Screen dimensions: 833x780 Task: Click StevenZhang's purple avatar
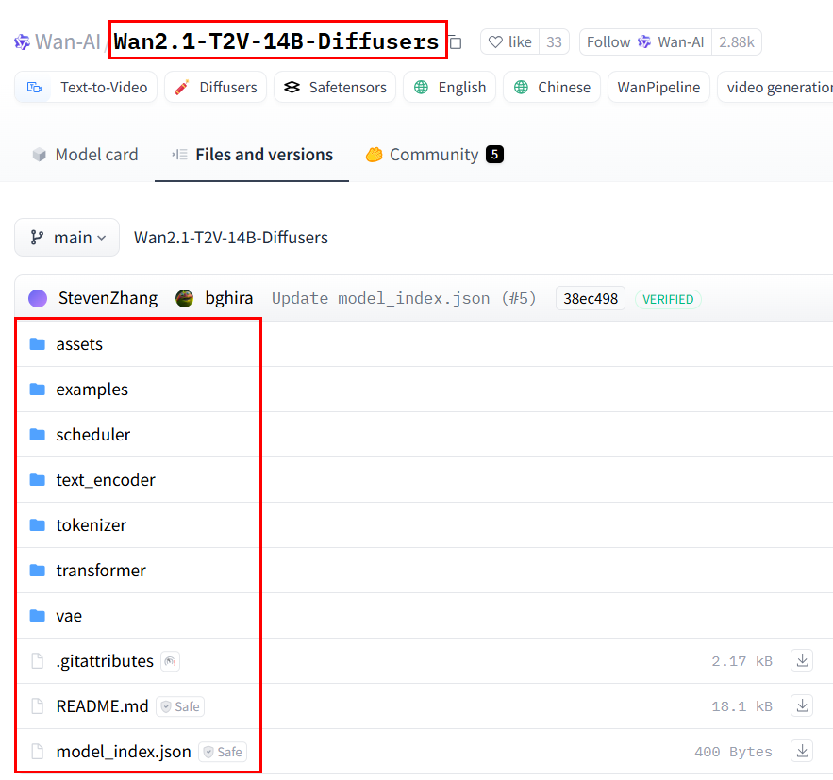[38, 298]
